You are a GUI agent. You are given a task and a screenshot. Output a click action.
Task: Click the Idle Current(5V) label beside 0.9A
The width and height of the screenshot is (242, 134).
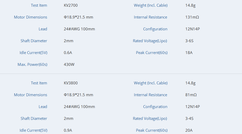(33, 130)
